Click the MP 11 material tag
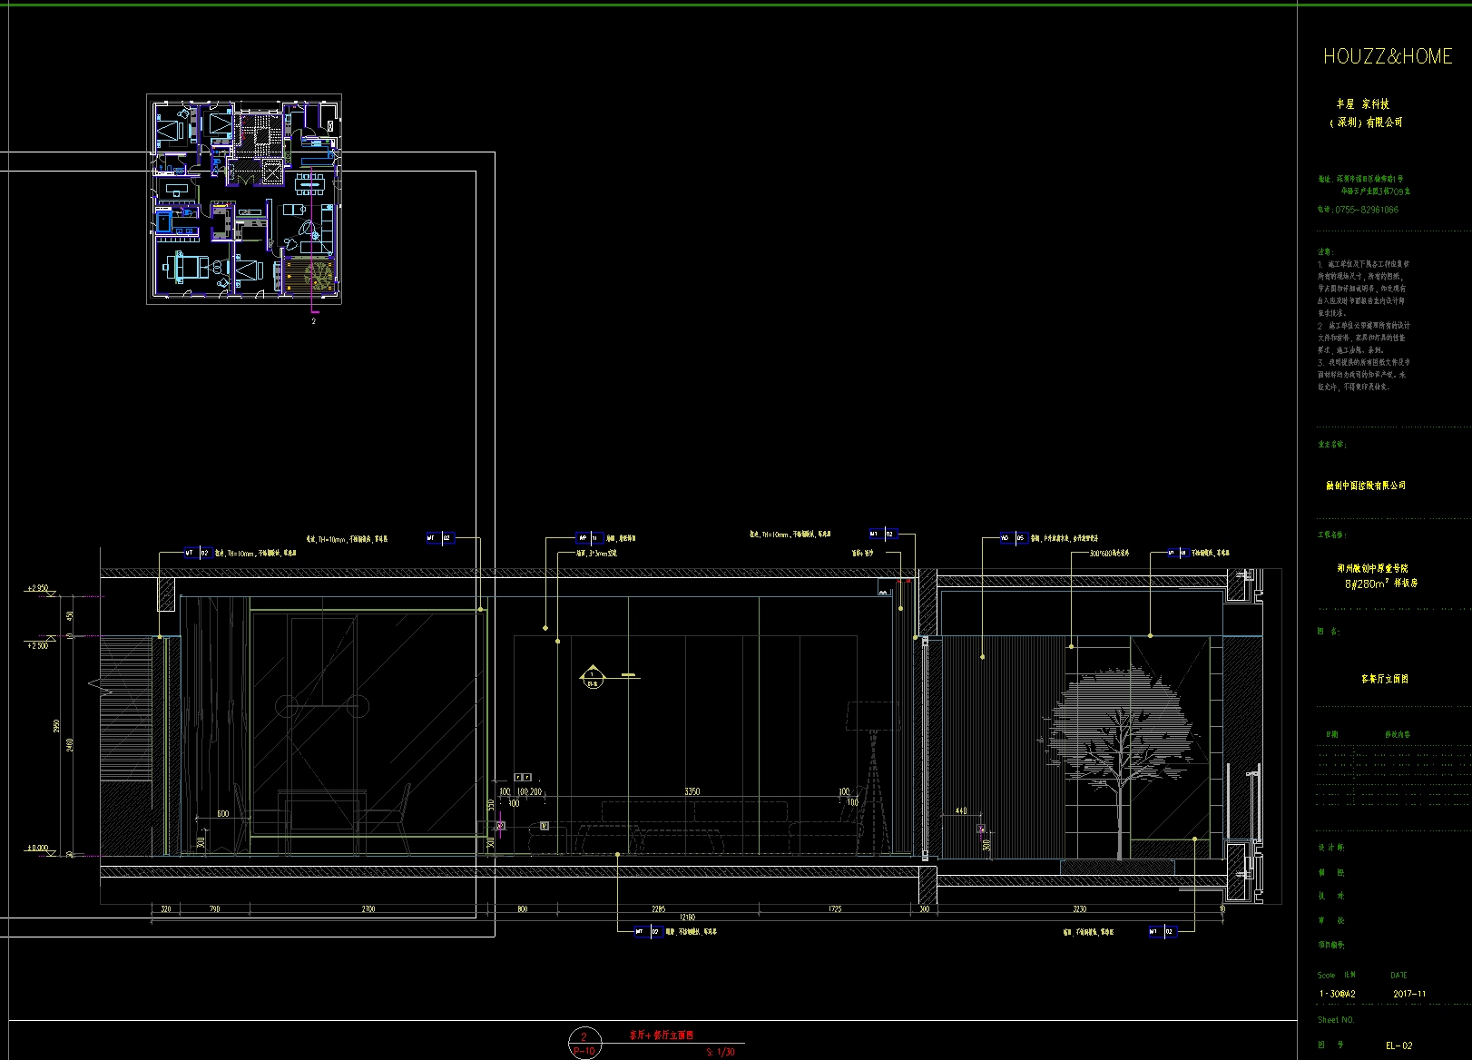The width and height of the screenshot is (1472, 1060). (x=589, y=538)
